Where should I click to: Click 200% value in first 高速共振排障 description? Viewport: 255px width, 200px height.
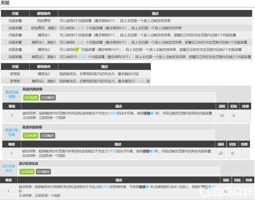[113, 113]
